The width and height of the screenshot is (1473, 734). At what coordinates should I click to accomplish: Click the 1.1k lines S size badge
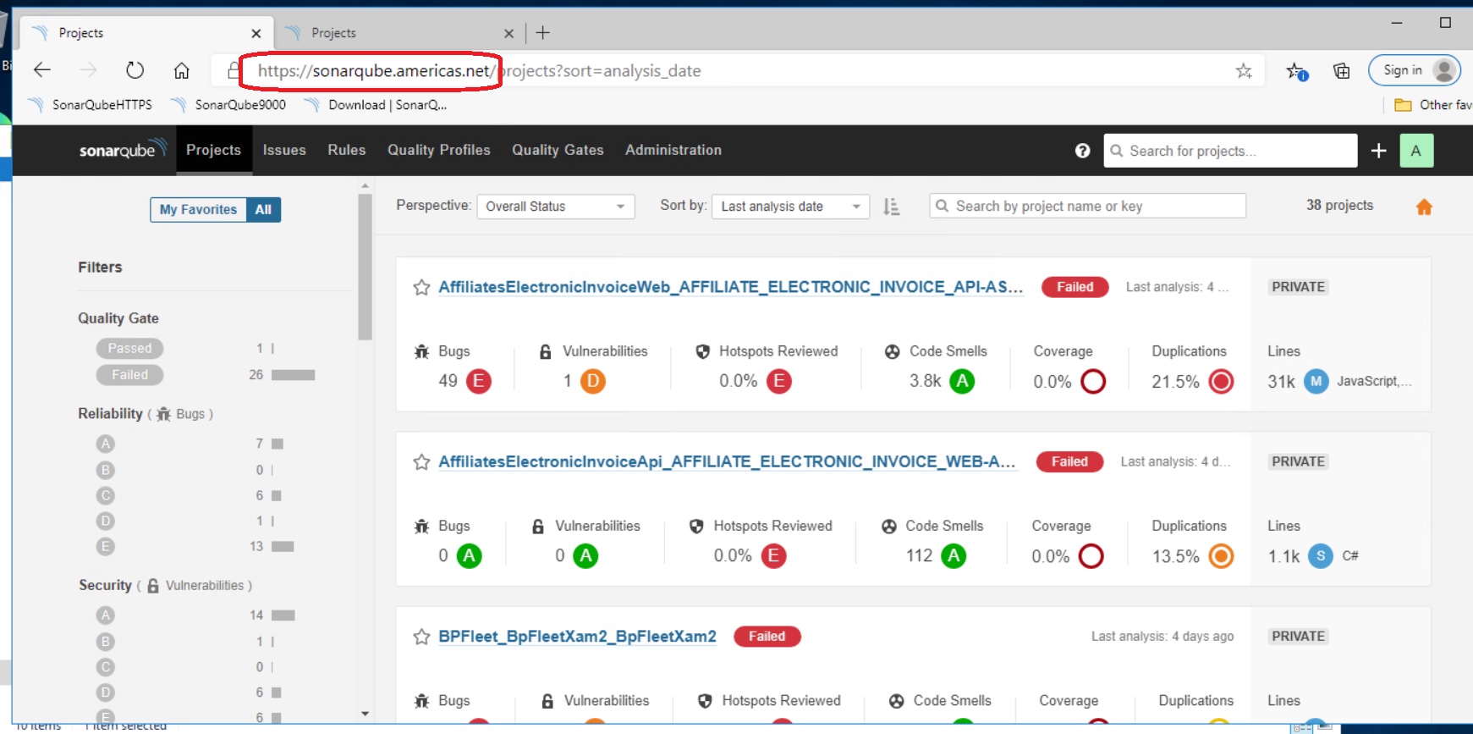click(1321, 556)
